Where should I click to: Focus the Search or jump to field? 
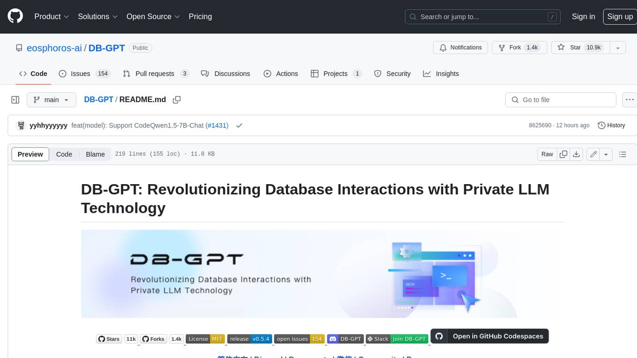483,17
